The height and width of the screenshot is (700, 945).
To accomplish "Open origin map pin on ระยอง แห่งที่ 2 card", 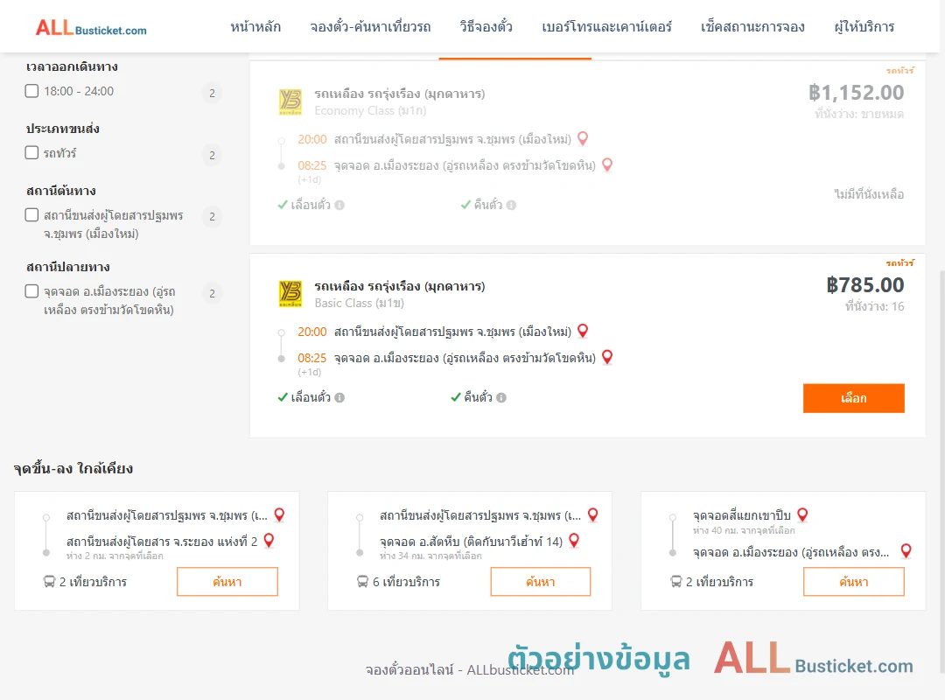I will 279,514.
